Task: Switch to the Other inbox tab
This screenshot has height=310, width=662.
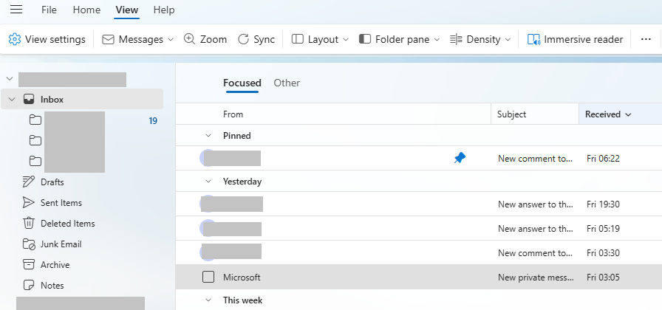Action: coord(287,83)
